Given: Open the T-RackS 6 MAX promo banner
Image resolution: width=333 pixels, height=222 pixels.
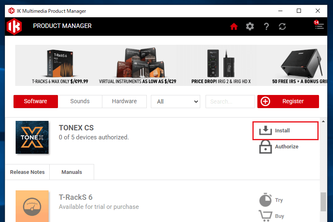Looking at the screenshot, I should [56, 65].
